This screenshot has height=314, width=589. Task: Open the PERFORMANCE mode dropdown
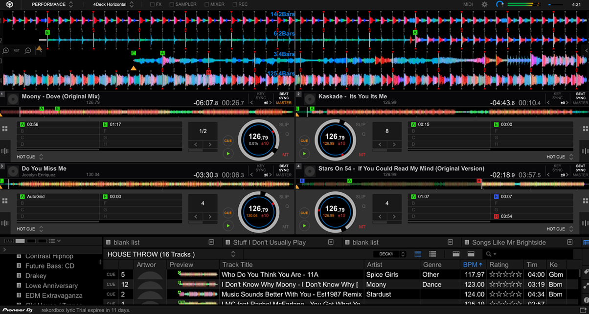(52, 4)
